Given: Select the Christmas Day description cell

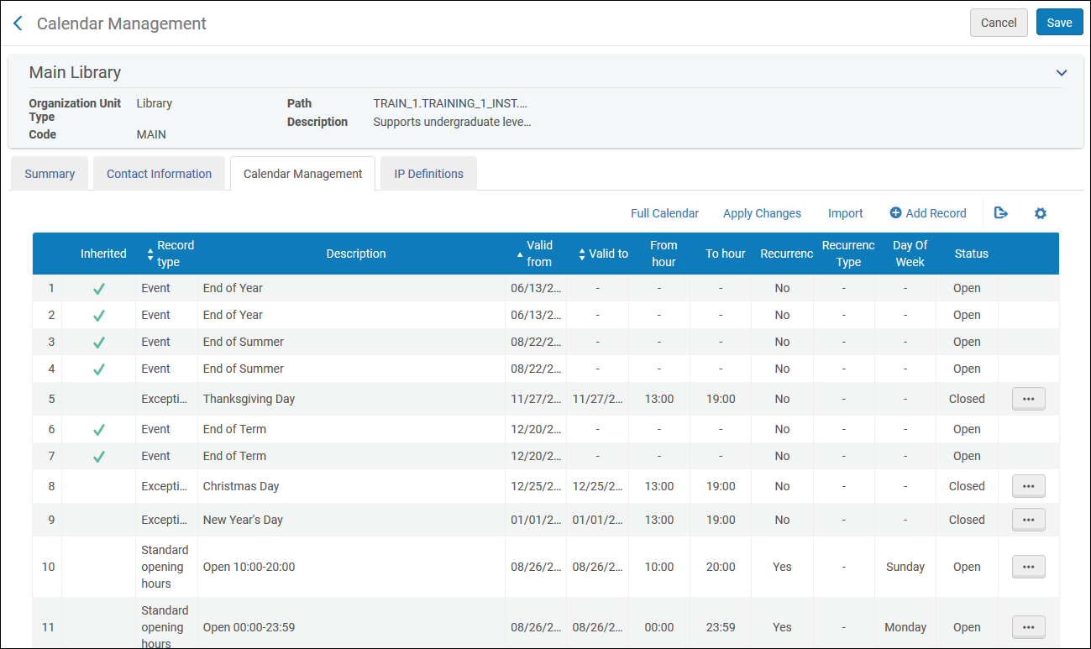Looking at the screenshot, I should tap(351, 486).
